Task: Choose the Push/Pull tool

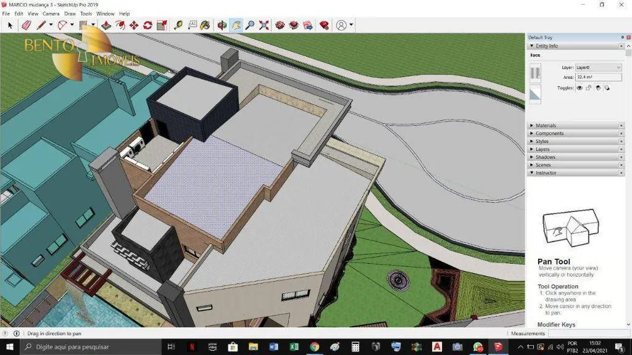Action: 106,25
